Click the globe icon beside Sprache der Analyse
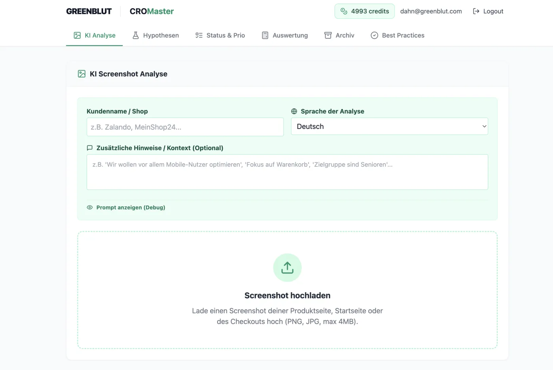553x370 pixels. click(294, 111)
